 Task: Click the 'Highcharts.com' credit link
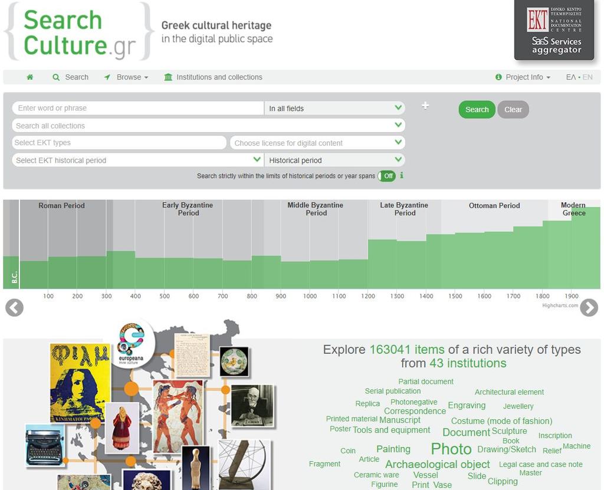point(560,305)
